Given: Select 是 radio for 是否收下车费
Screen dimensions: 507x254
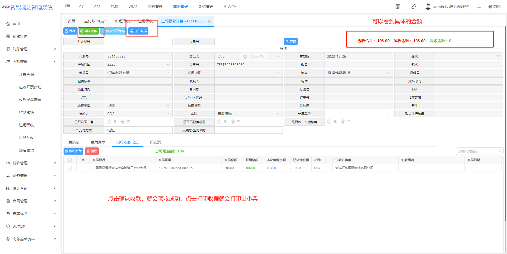Looking at the screenshot, I should [x=109, y=122].
